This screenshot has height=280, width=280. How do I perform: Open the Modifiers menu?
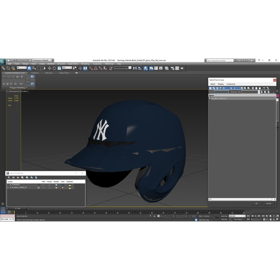[51, 64]
